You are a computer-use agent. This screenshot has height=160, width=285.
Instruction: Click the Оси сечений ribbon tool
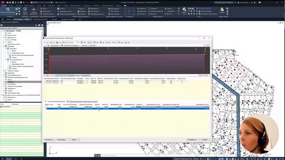click(114, 11)
